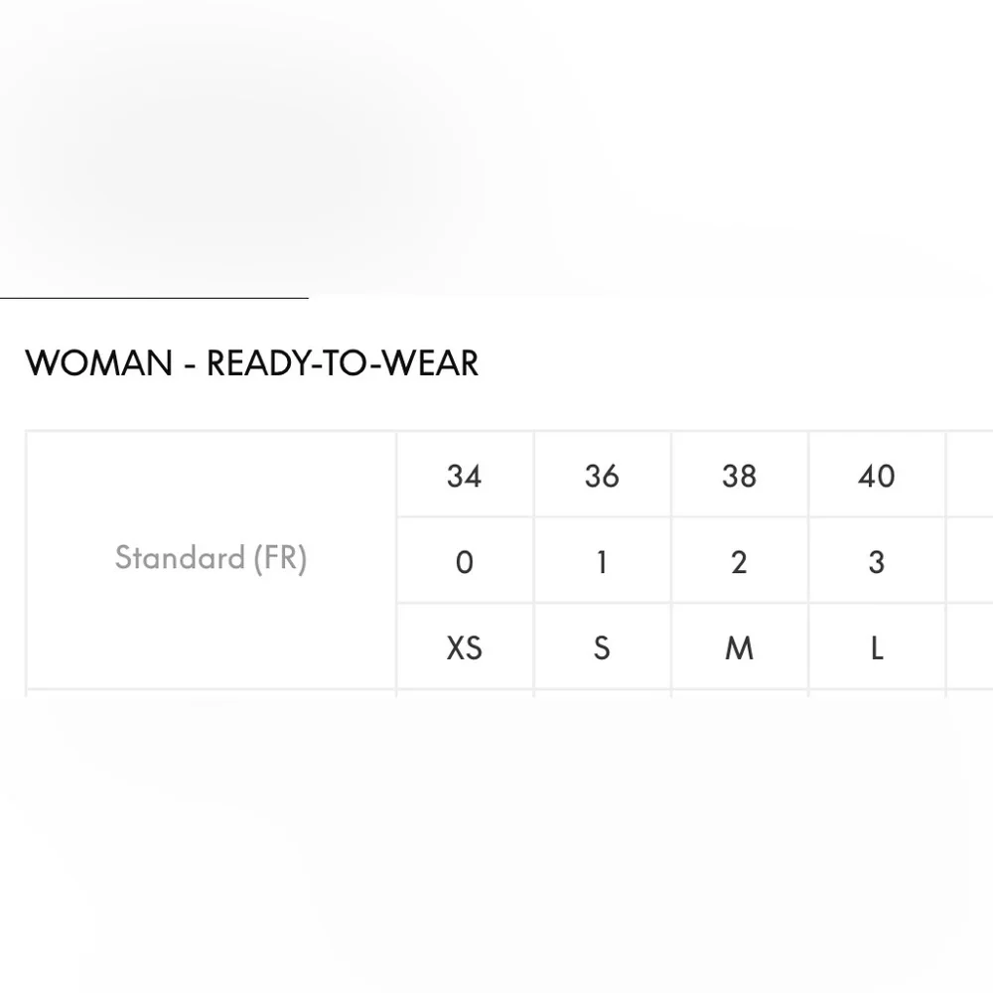This screenshot has height=993, width=993.
Task: Click the partial row cell below Standard (FR)
Action: tap(211, 693)
